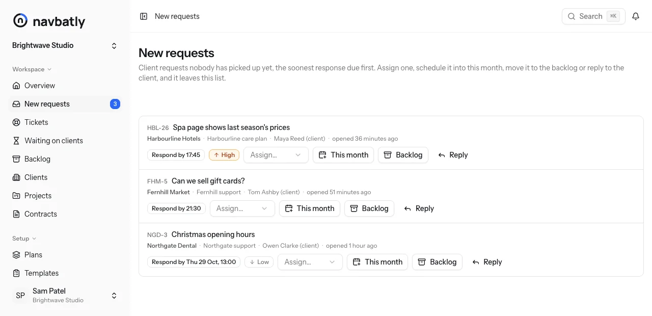Click the Overview home icon
Image resolution: width=652 pixels, height=316 pixels.
pyautogui.click(x=16, y=86)
